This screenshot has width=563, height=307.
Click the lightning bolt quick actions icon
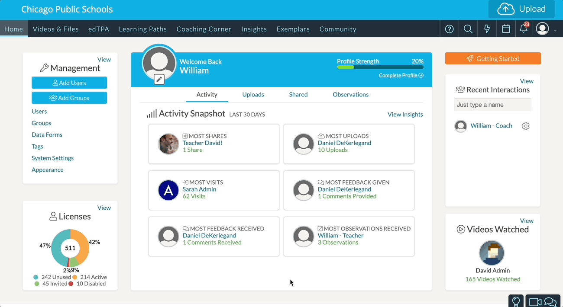[487, 29]
